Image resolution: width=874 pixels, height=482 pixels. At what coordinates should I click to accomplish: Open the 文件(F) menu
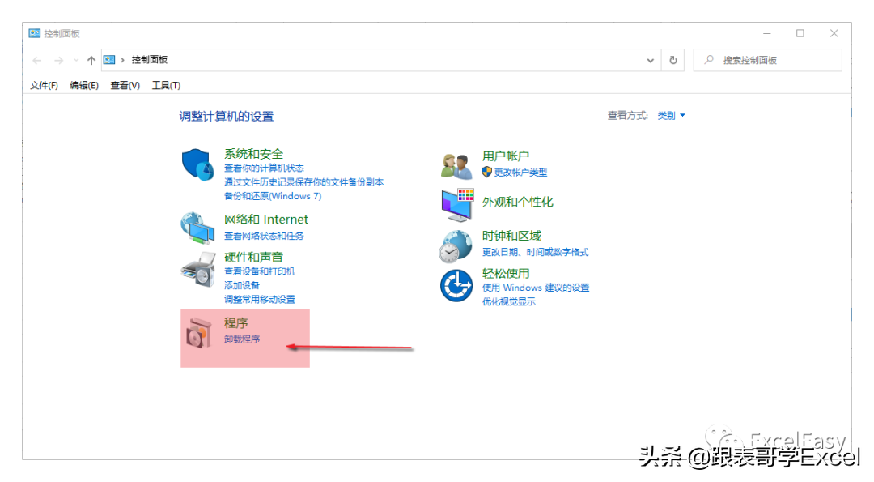(44, 85)
